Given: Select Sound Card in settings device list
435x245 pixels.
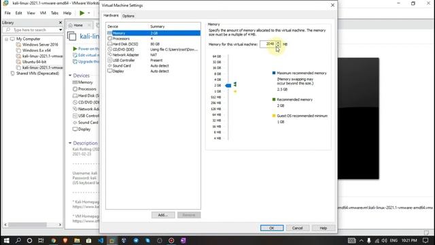Looking at the screenshot, I should 153,65.
